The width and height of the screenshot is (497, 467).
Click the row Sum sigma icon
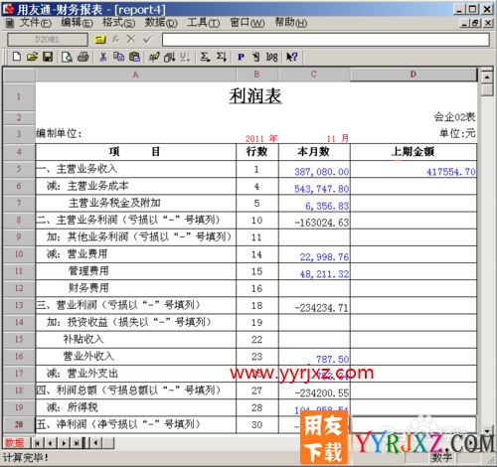click(x=205, y=57)
